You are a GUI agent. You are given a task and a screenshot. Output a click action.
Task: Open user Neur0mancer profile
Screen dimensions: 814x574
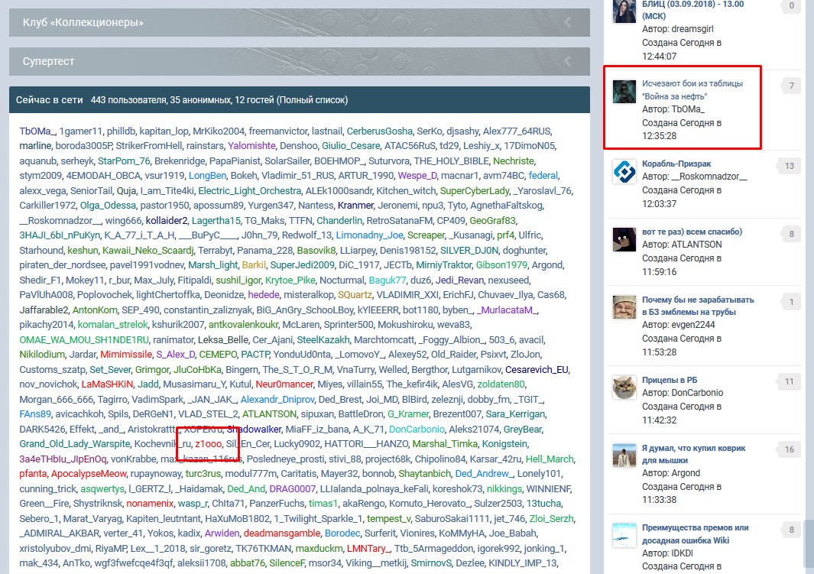(x=284, y=384)
